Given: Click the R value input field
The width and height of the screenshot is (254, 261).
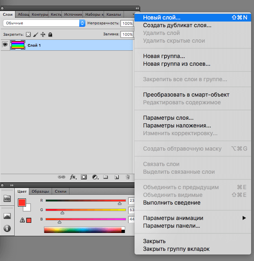Looking at the screenshot, I should point(131,201).
